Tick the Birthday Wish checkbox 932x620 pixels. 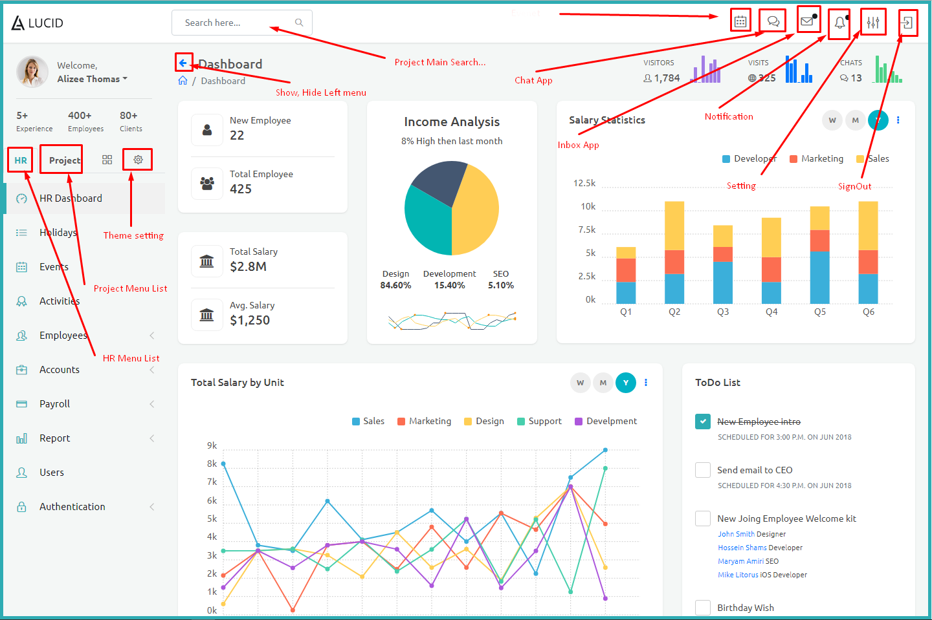[702, 608]
